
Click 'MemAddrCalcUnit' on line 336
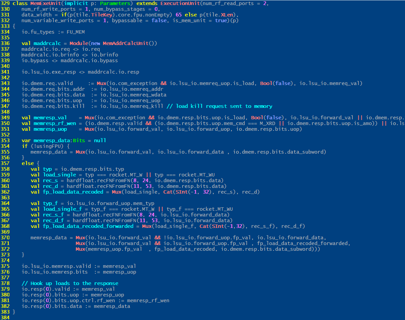pos(125,43)
